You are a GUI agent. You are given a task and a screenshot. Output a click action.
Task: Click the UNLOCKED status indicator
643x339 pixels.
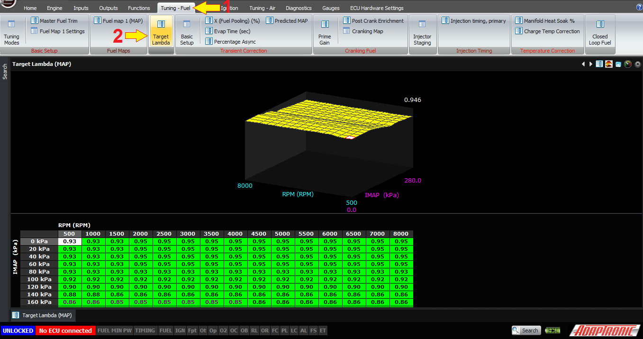click(18, 330)
